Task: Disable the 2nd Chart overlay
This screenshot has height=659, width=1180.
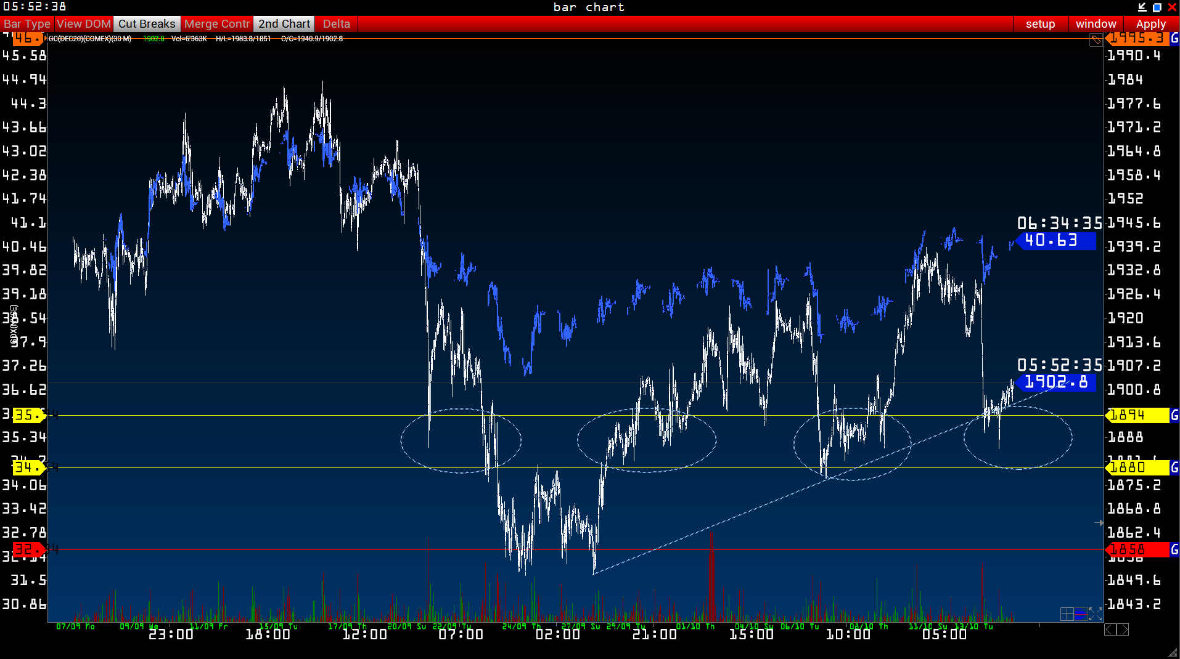Action: tap(284, 24)
